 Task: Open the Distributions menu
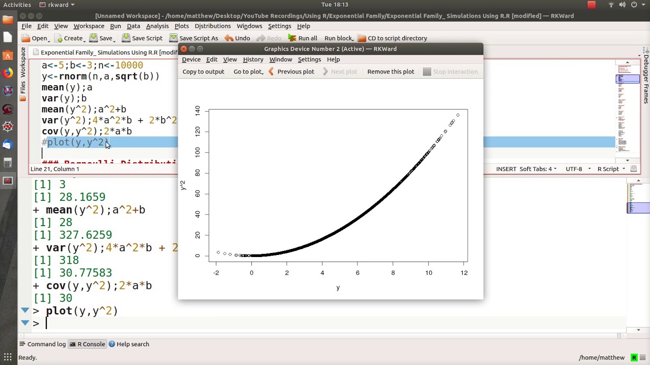tap(213, 26)
